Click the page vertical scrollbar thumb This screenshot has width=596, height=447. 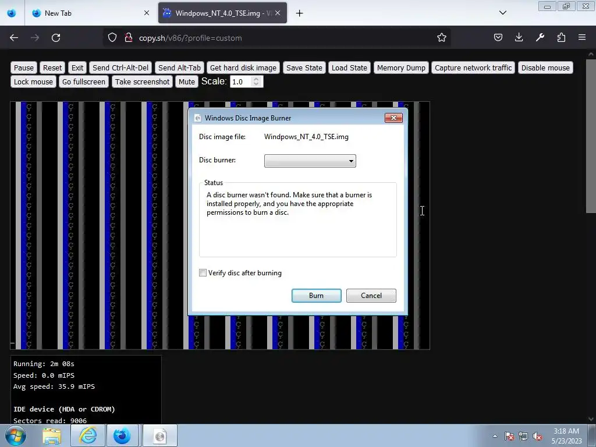tap(591, 136)
